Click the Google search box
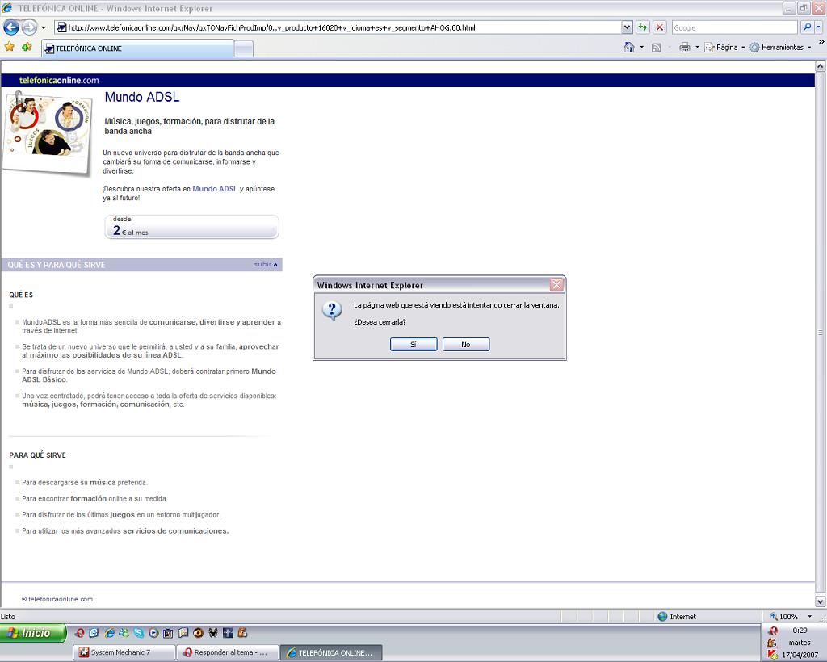 pos(734,27)
